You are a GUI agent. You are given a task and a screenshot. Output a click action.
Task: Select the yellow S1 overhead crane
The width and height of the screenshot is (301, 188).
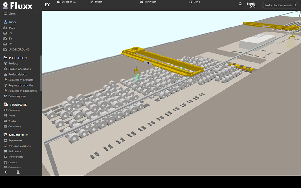pyautogui.click(x=162, y=61)
